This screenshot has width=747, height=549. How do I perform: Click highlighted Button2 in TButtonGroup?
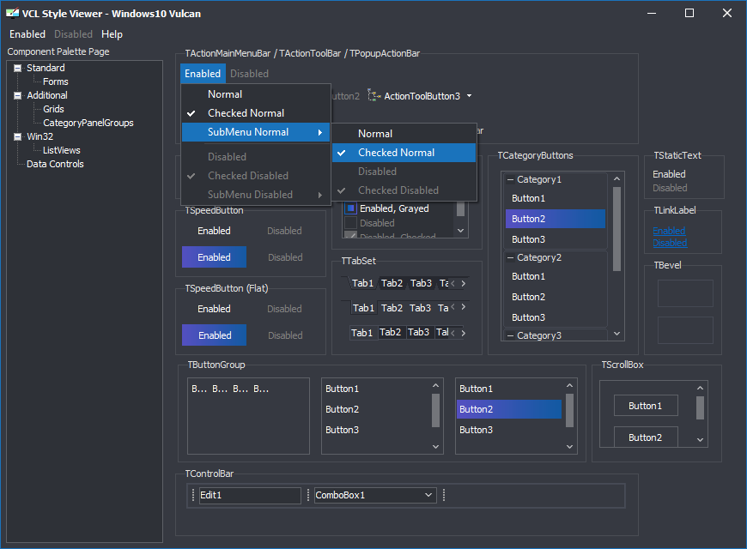[509, 409]
